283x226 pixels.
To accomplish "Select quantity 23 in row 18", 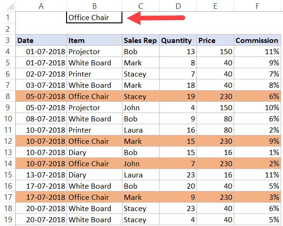I will coord(178,209).
